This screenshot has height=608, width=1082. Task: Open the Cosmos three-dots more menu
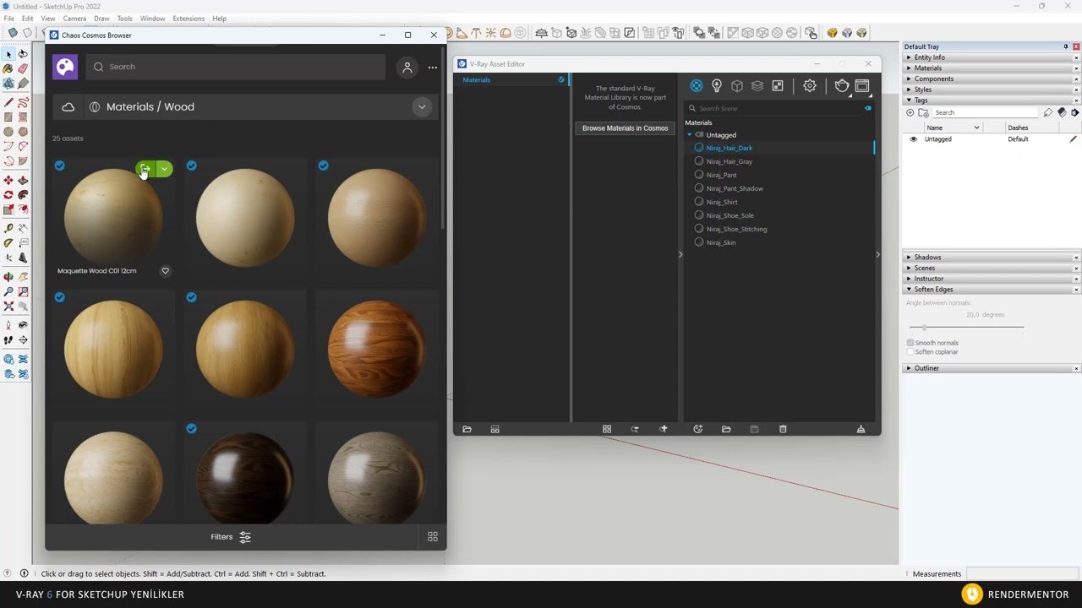[433, 67]
